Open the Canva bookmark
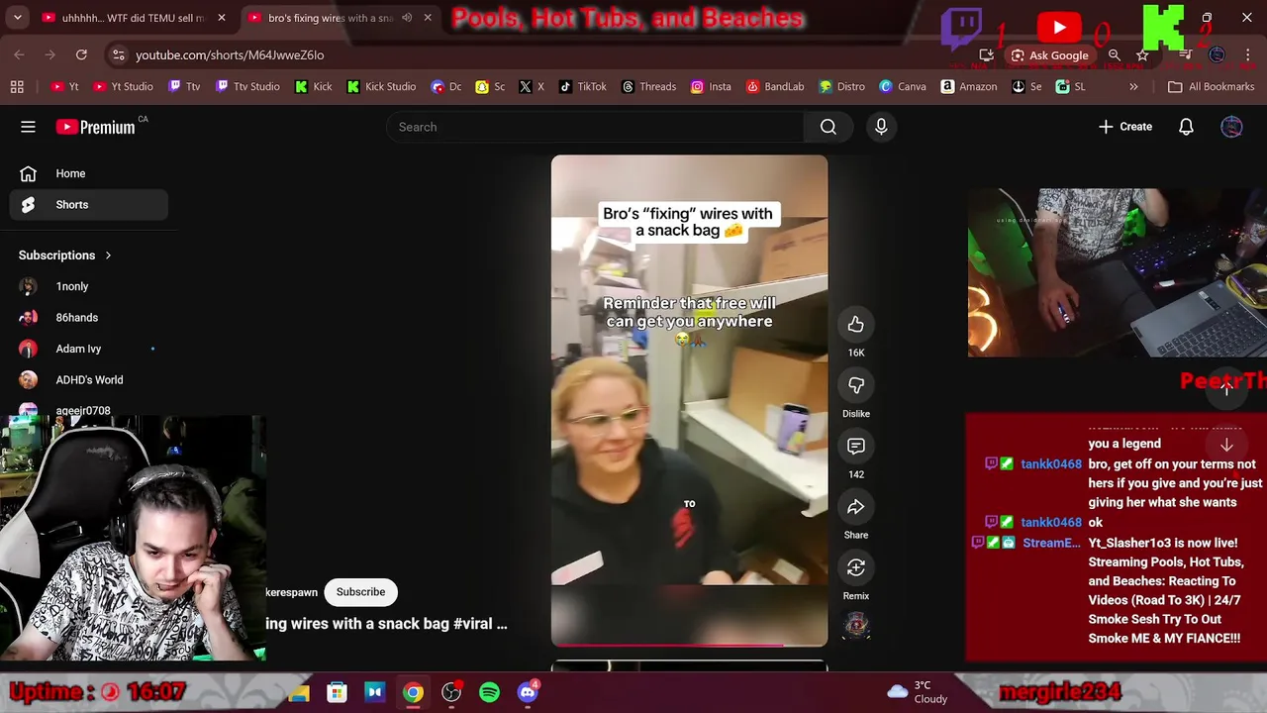This screenshot has width=1267, height=713. click(902, 87)
